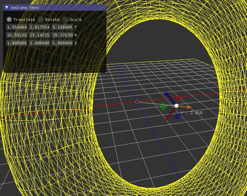Click the green plane-move gizmo square
This screenshot has height=196, width=247.
click(163, 107)
